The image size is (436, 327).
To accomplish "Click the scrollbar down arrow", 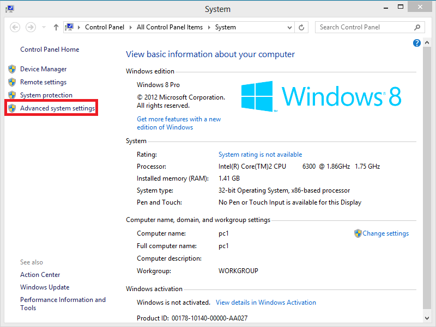I will [427, 318].
